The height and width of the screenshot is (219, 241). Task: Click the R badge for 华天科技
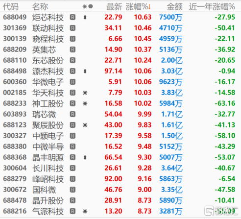pos(72,93)
